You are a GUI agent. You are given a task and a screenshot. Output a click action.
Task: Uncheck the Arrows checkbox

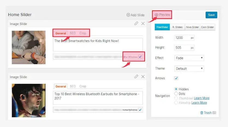[176, 78]
